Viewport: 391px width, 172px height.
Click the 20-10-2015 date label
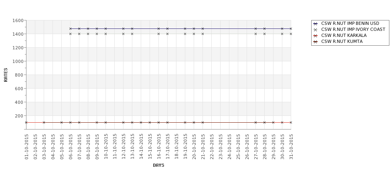[x=194, y=147]
